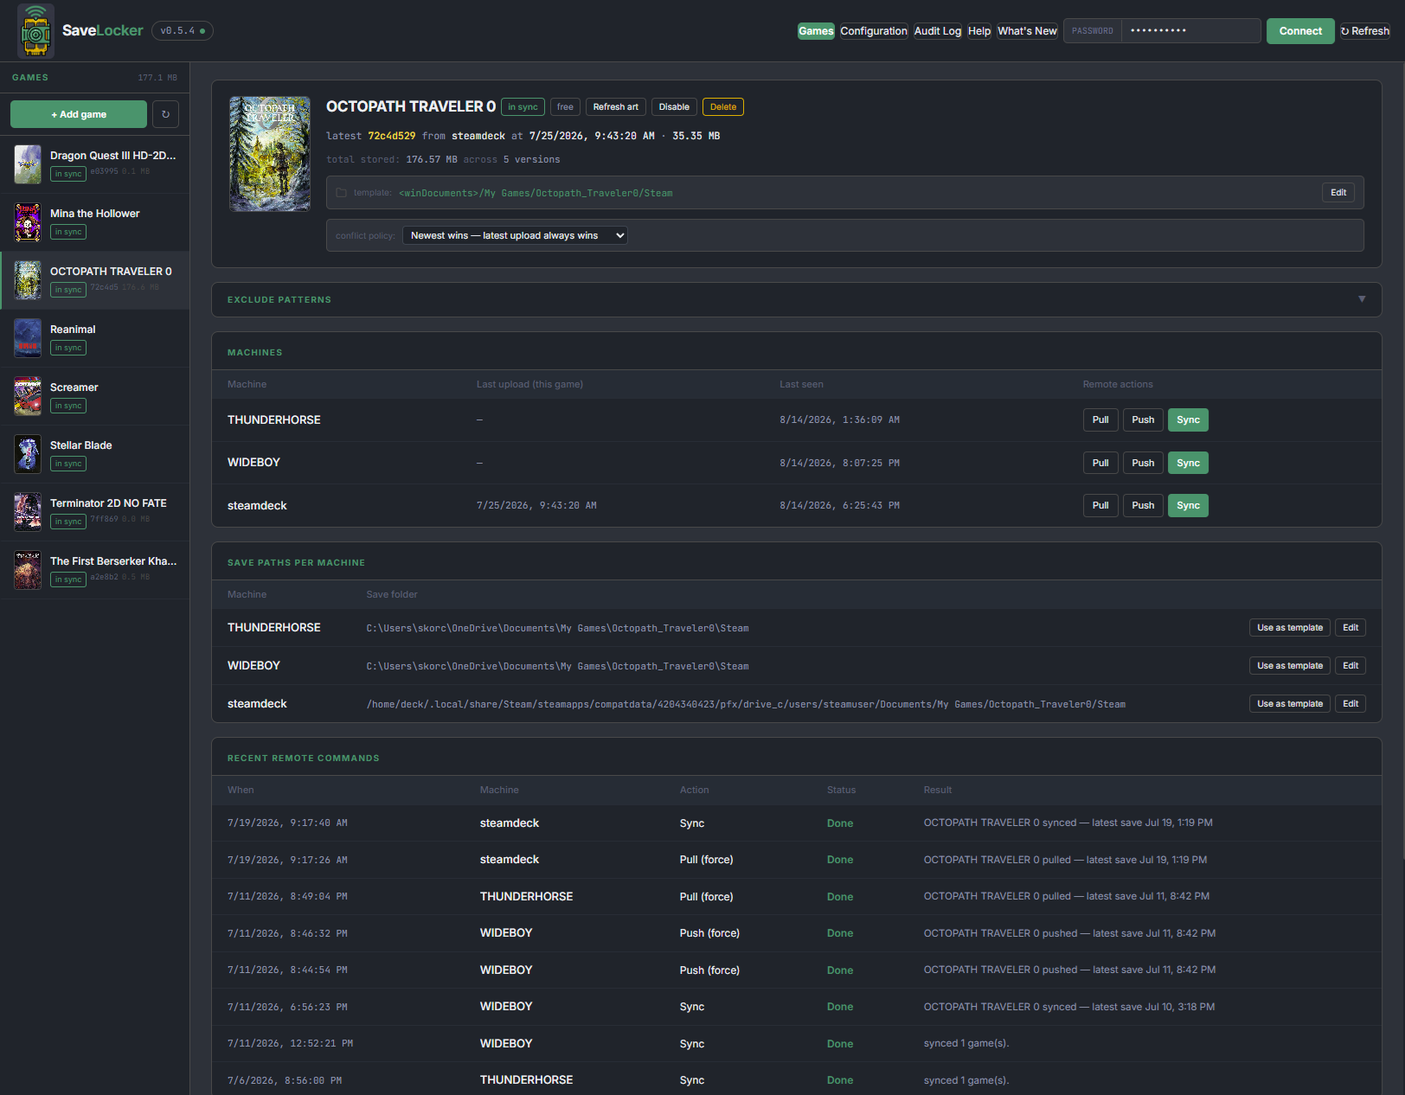Click the top-right Refresh button

[1365, 31]
